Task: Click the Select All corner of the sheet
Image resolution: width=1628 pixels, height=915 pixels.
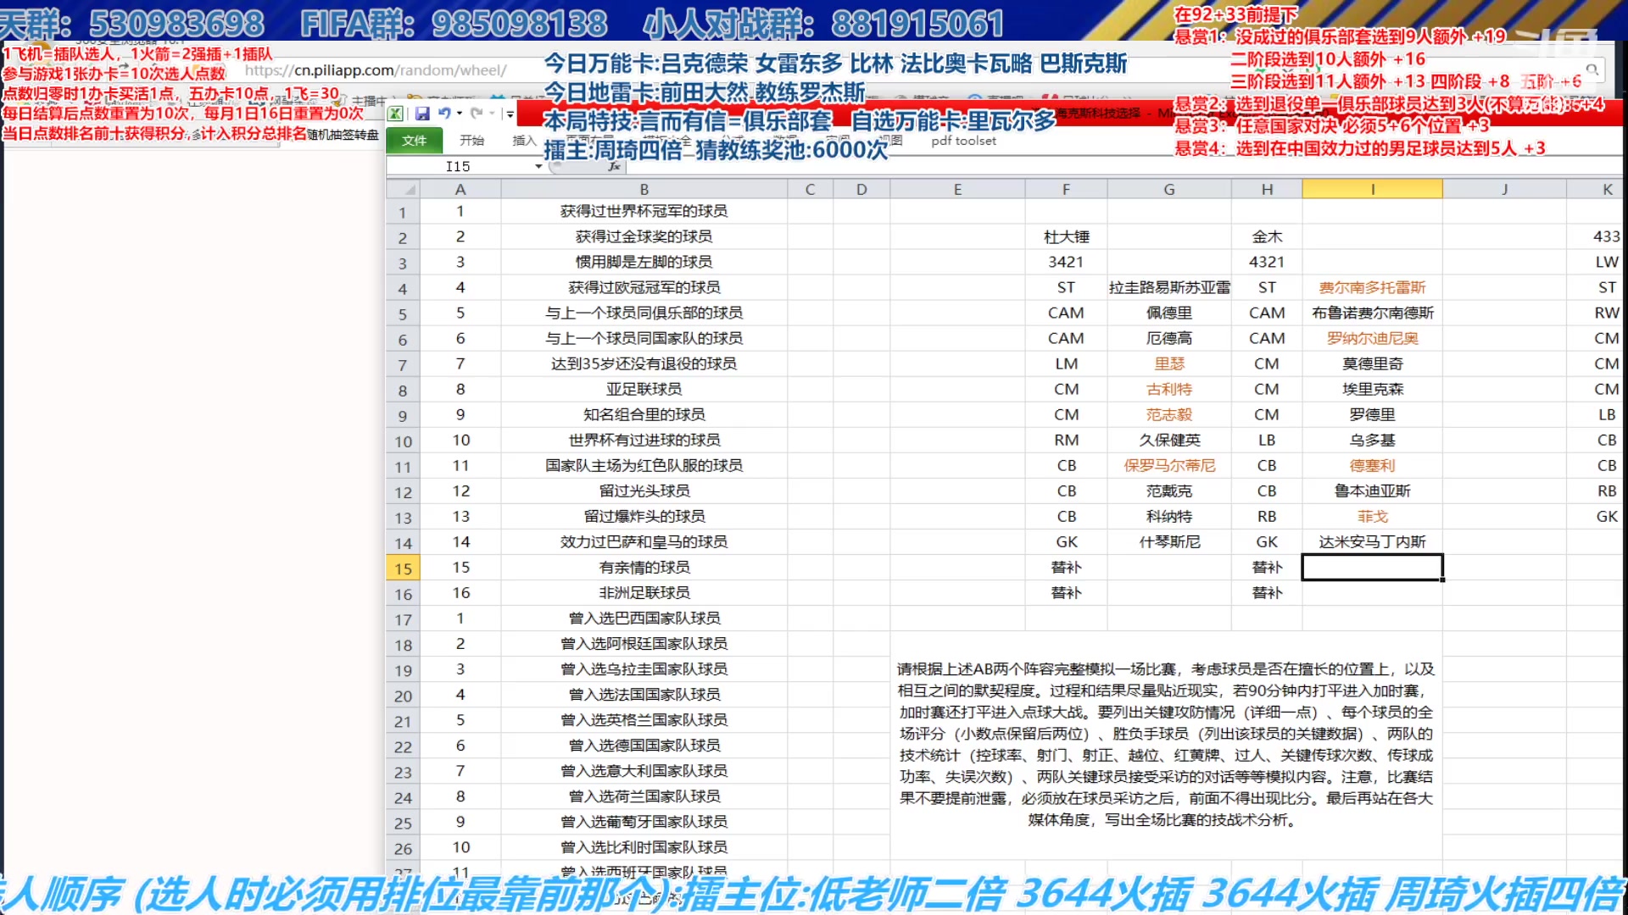Action: point(403,189)
